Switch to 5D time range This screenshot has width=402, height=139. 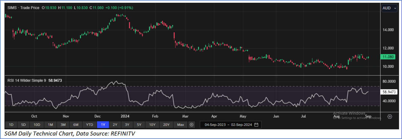pos(23,125)
